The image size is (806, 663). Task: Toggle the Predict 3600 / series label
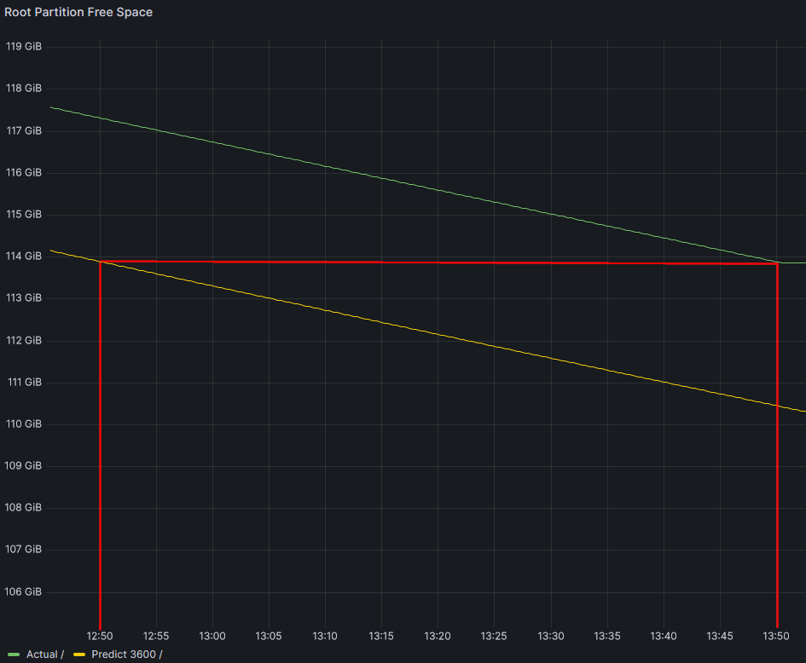tap(126, 654)
